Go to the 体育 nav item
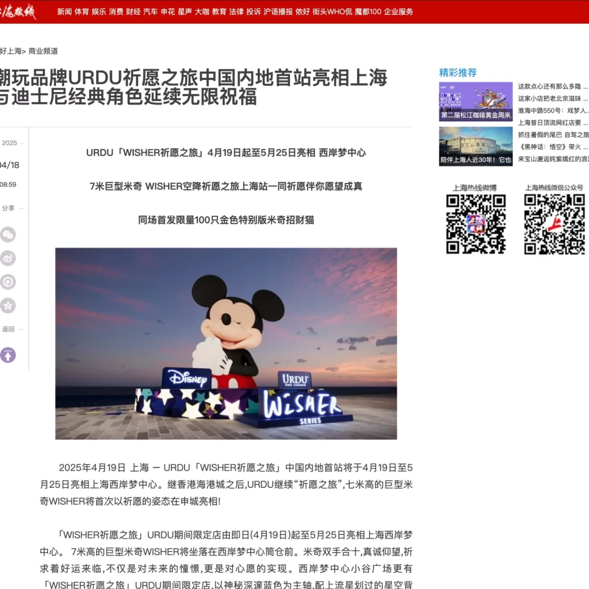 (x=82, y=12)
